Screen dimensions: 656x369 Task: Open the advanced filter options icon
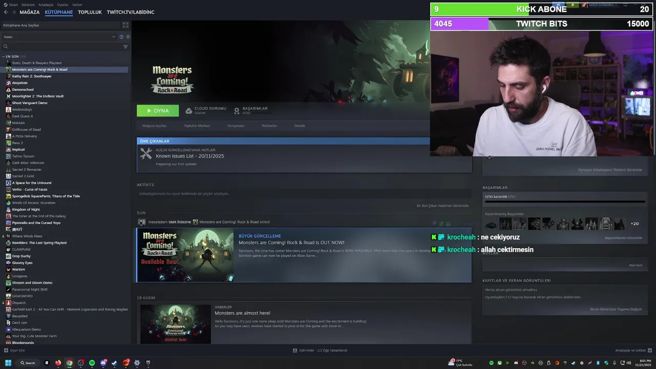(x=126, y=47)
